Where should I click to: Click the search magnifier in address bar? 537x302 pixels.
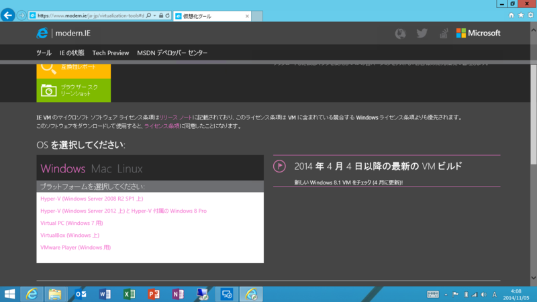[148, 15]
